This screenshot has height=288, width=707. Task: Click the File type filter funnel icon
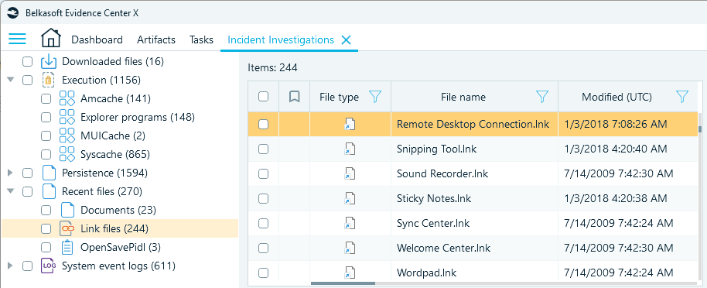[375, 96]
